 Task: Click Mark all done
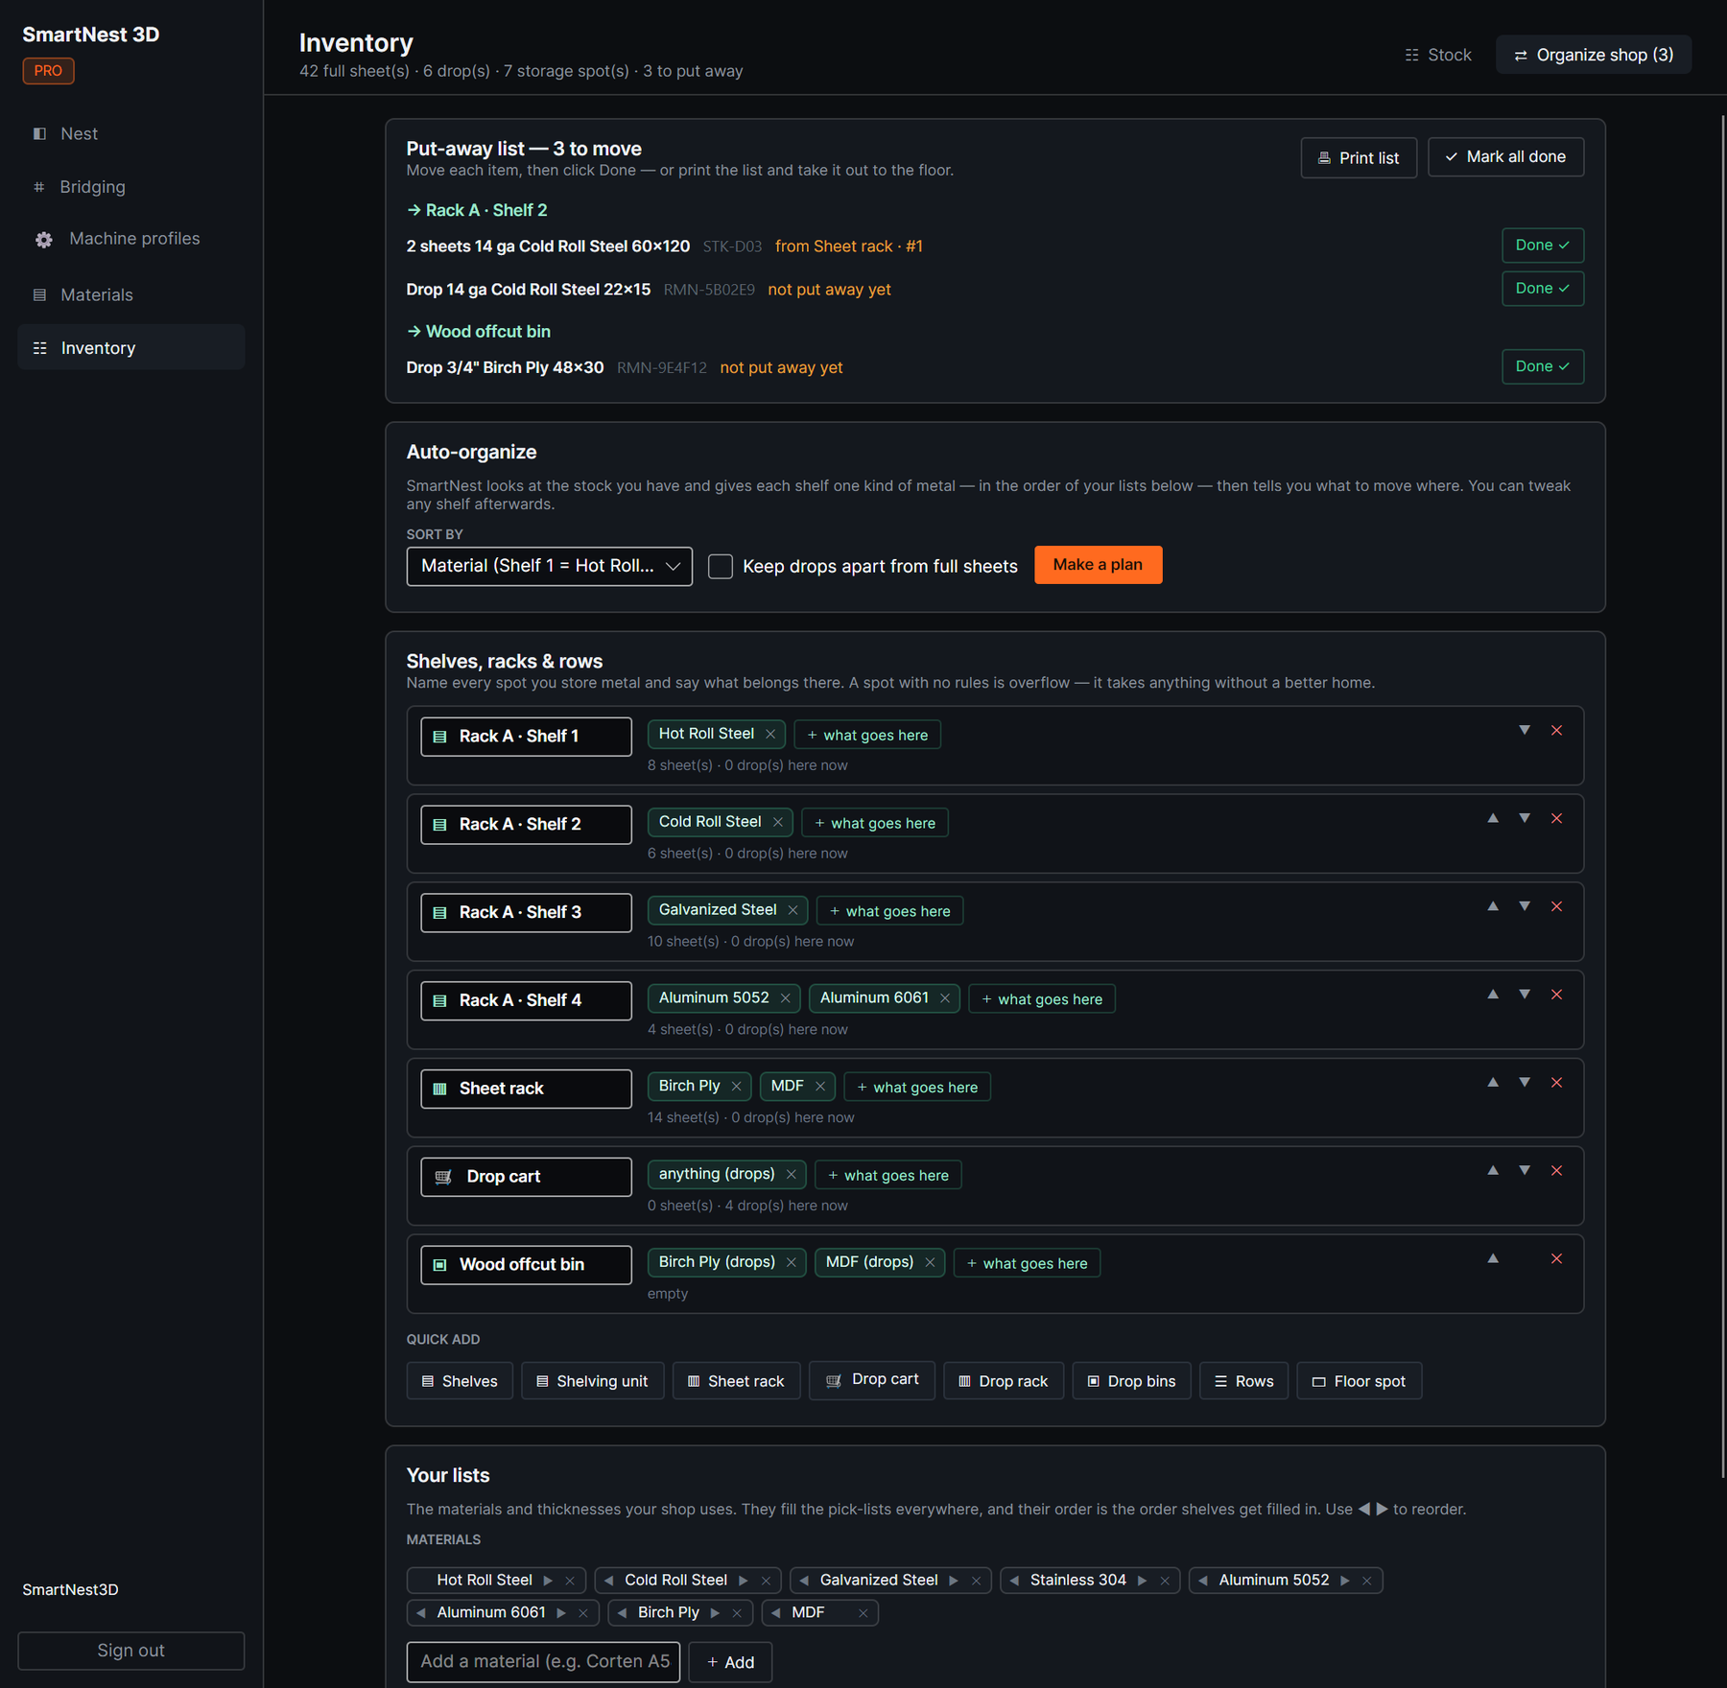pyautogui.click(x=1505, y=157)
